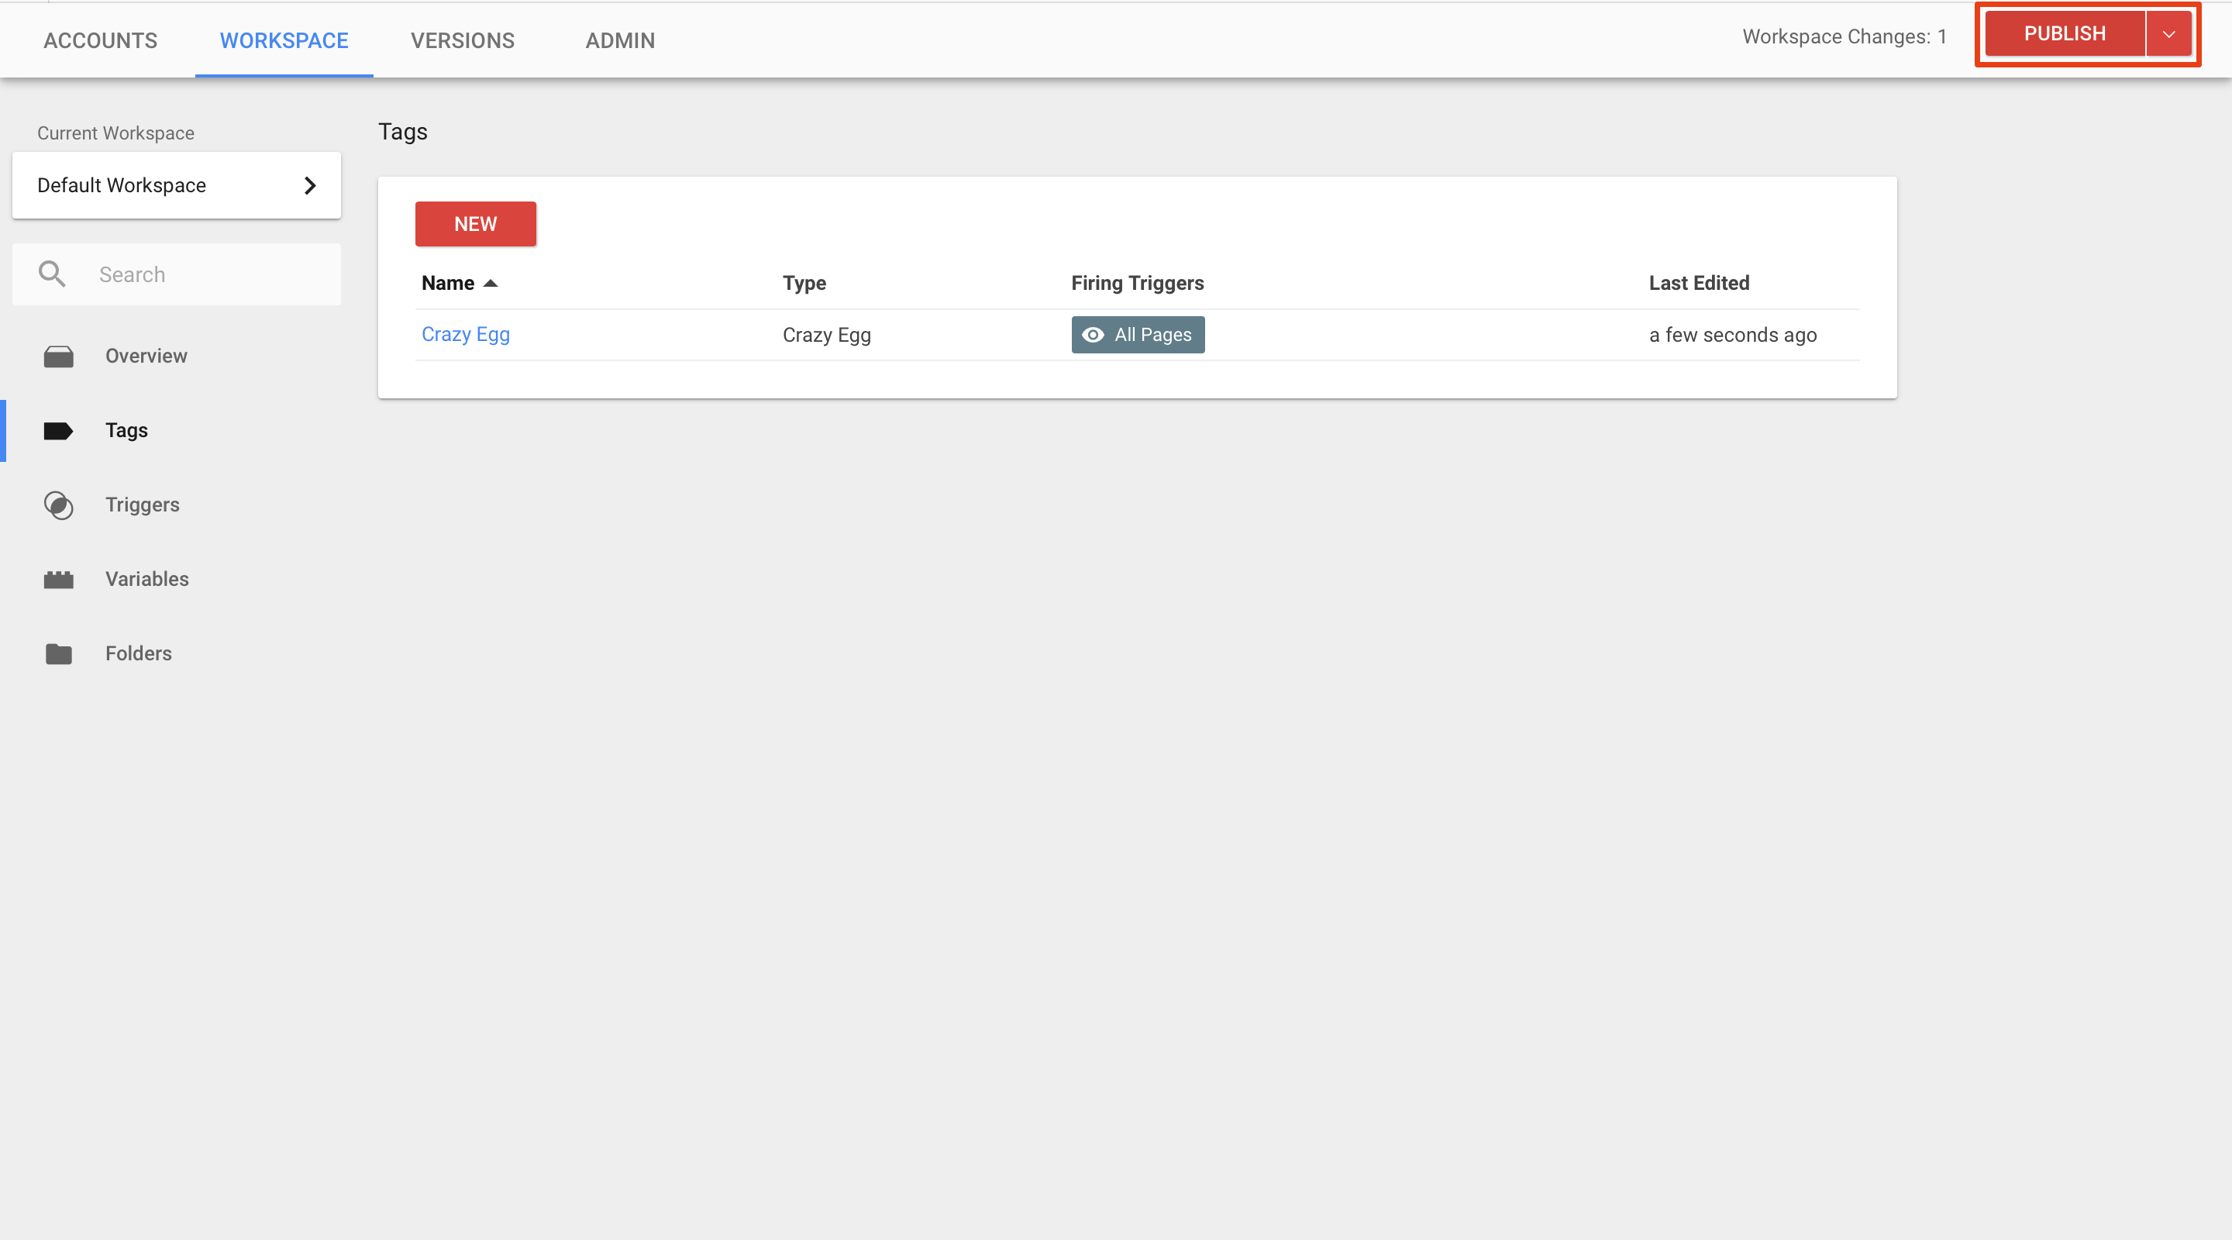Create a new tag with NEW button

coord(476,225)
